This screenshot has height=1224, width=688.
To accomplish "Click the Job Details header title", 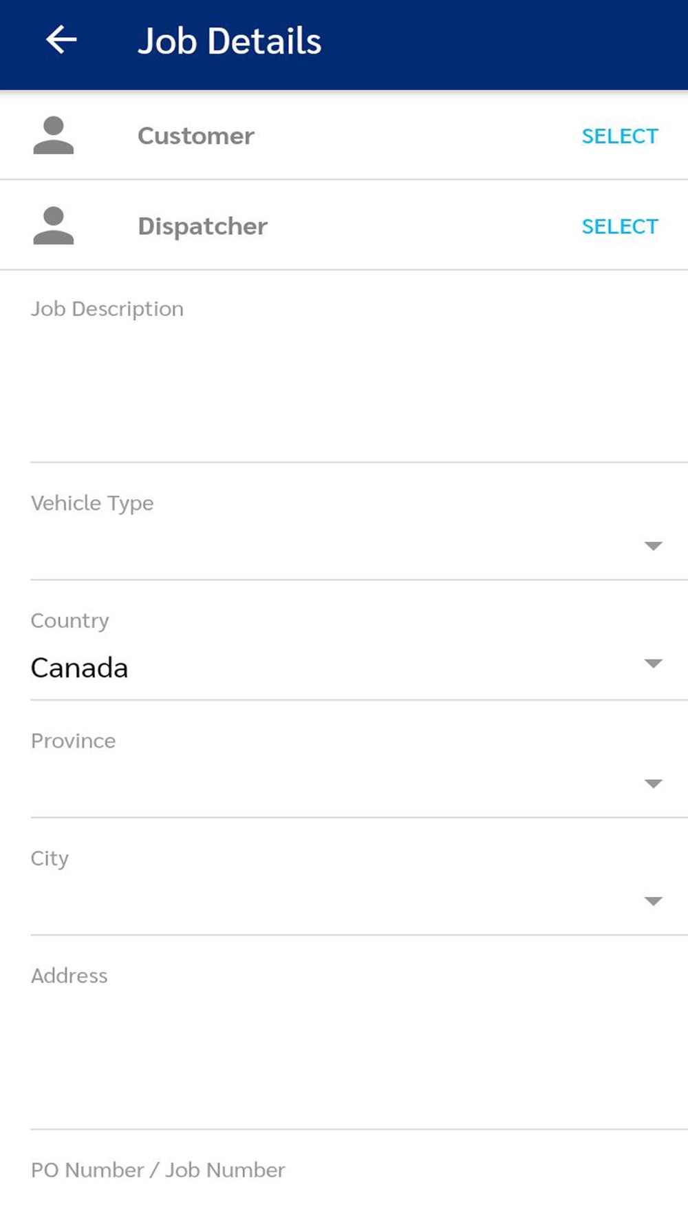I will [x=229, y=41].
